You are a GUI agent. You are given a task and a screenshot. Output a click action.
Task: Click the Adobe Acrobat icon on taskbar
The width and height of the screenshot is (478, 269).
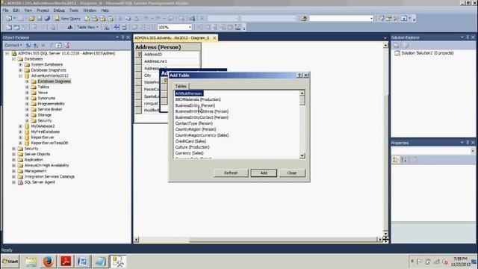[x=66, y=262]
